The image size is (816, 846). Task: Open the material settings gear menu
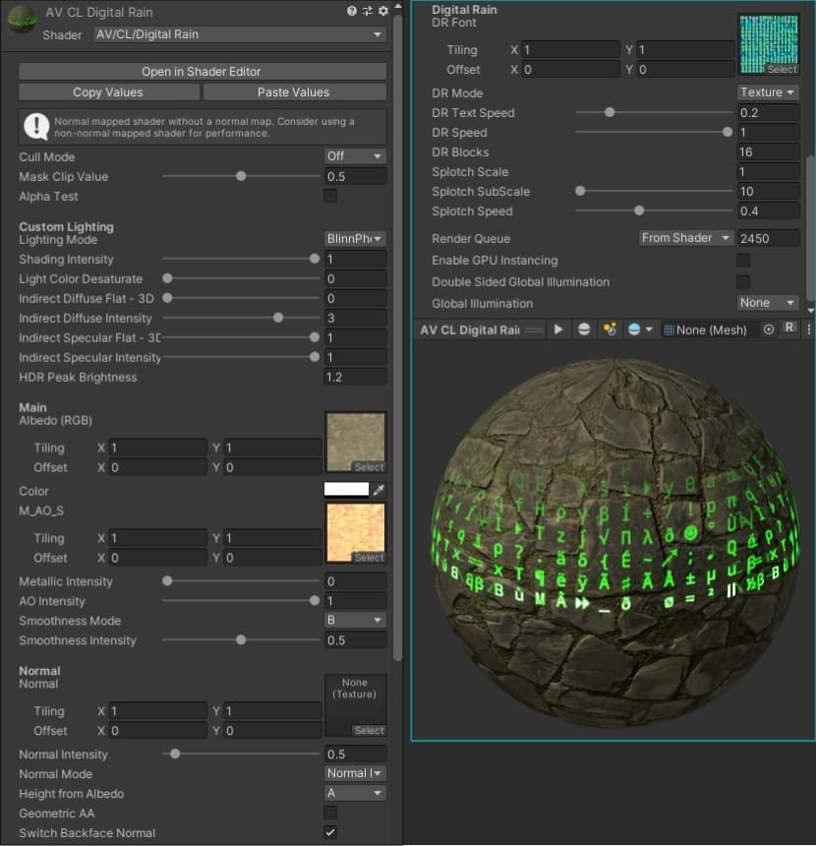point(382,12)
